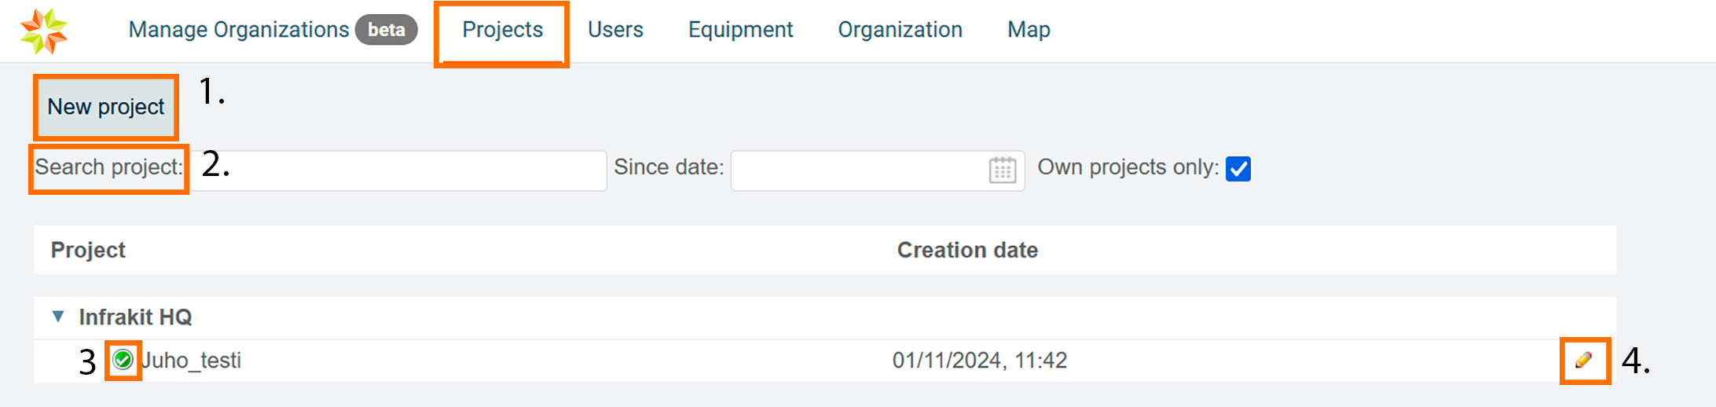The height and width of the screenshot is (407, 1716).
Task: Open the Juho_testi project
Action: pyautogui.click(x=192, y=361)
